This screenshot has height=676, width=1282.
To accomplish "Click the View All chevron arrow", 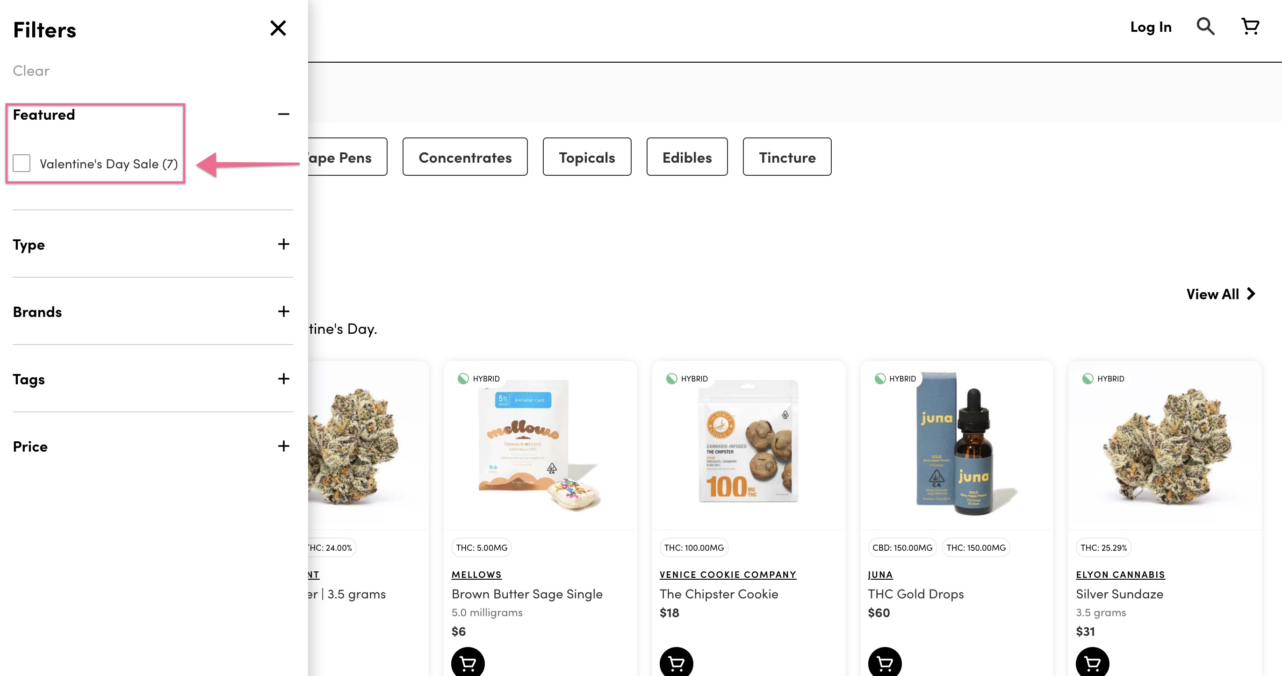I will pyautogui.click(x=1251, y=294).
